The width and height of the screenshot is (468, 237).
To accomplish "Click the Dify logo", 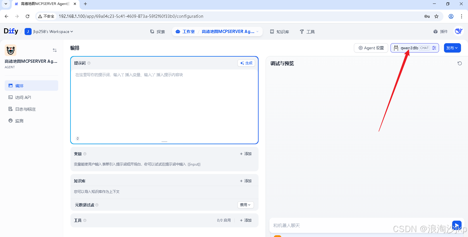I will point(11,31).
